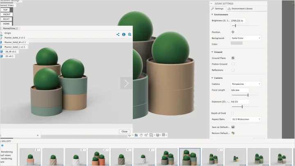
Task: Select the Look At tool in navigation bar
Action: point(136,135)
